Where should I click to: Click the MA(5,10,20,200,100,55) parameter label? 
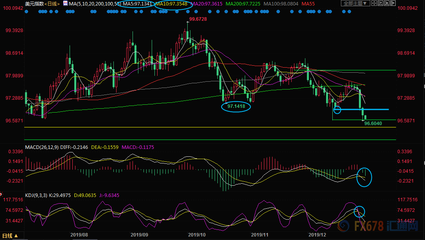pyautogui.click(x=95, y=4)
